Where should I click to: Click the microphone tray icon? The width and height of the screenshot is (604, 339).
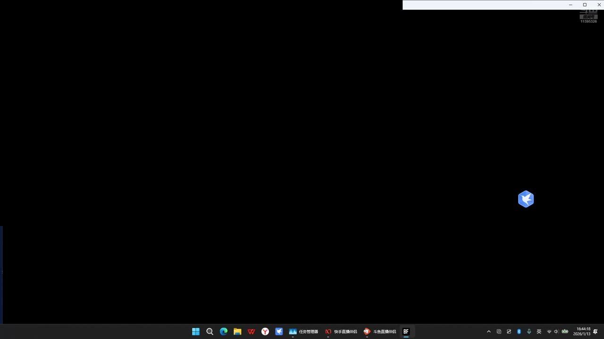[529, 331]
